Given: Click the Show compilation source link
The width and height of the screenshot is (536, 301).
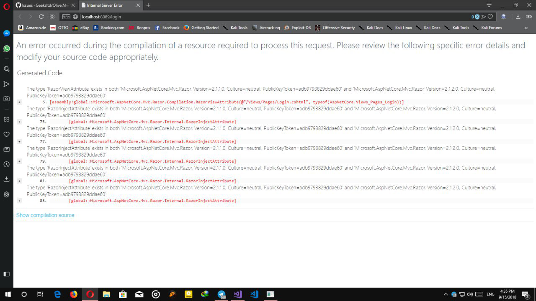Looking at the screenshot, I should [x=45, y=215].
